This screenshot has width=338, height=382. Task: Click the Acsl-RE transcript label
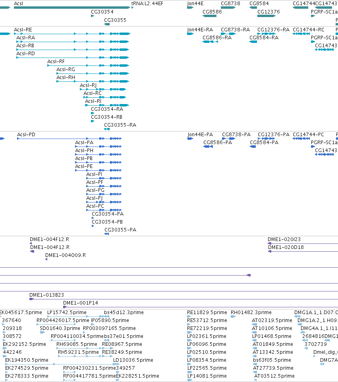click(23, 30)
